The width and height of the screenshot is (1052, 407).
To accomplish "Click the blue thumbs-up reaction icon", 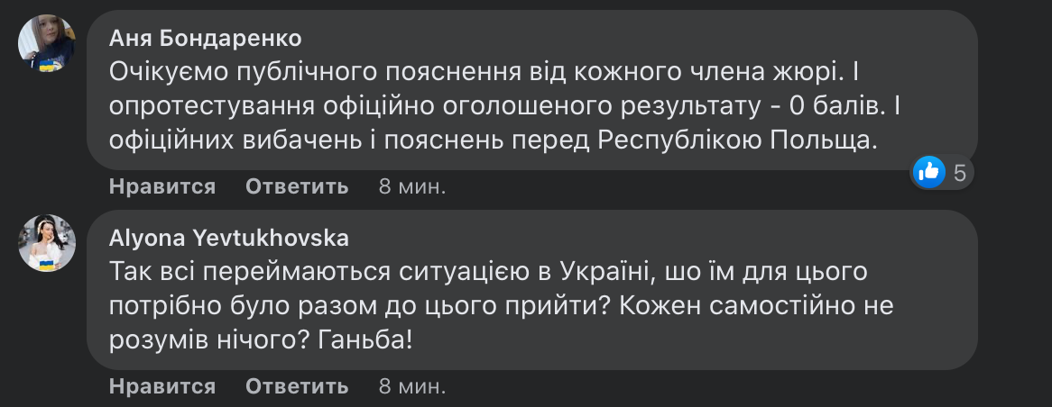I will click(x=929, y=171).
